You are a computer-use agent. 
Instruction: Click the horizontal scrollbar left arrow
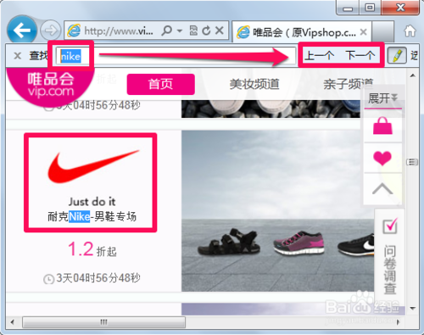click(12, 322)
